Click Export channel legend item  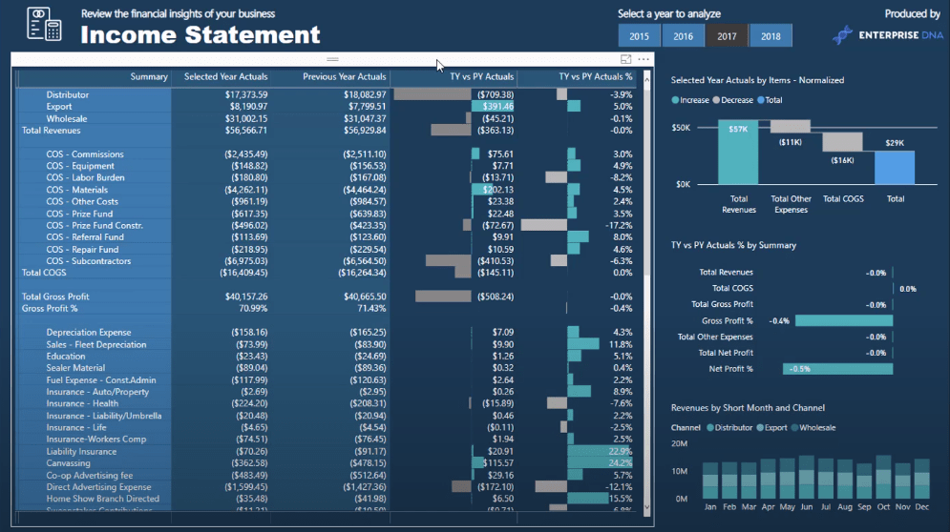(x=771, y=427)
